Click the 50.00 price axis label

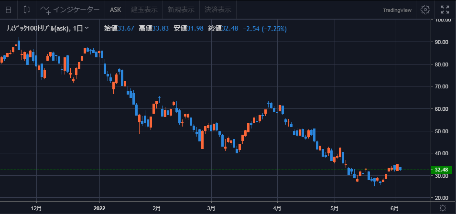[x=442, y=131]
